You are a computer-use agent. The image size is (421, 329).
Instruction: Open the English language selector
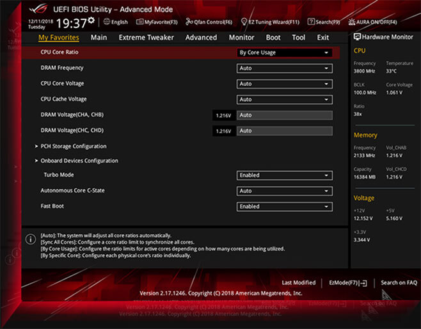coord(120,22)
